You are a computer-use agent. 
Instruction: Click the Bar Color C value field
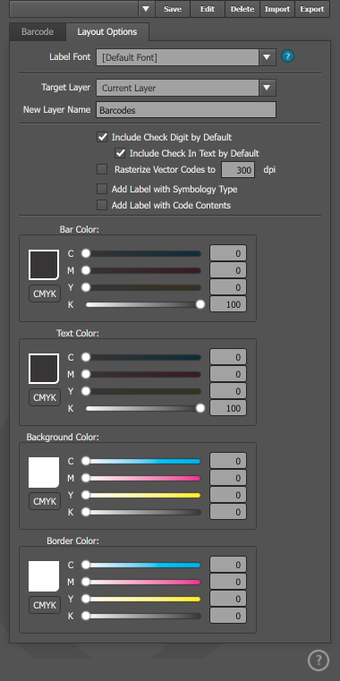click(228, 253)
